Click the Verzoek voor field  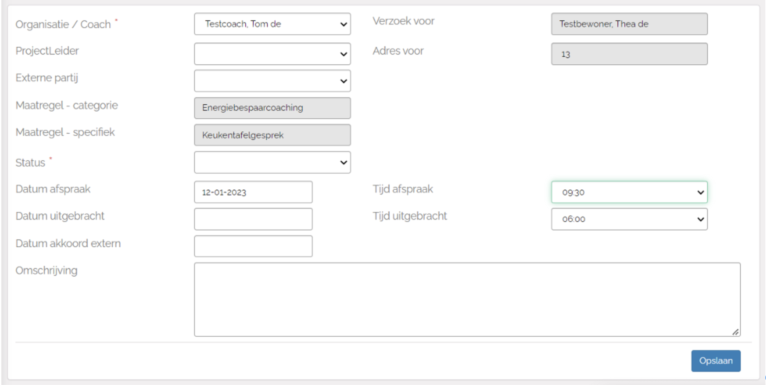tap(629, 24)
